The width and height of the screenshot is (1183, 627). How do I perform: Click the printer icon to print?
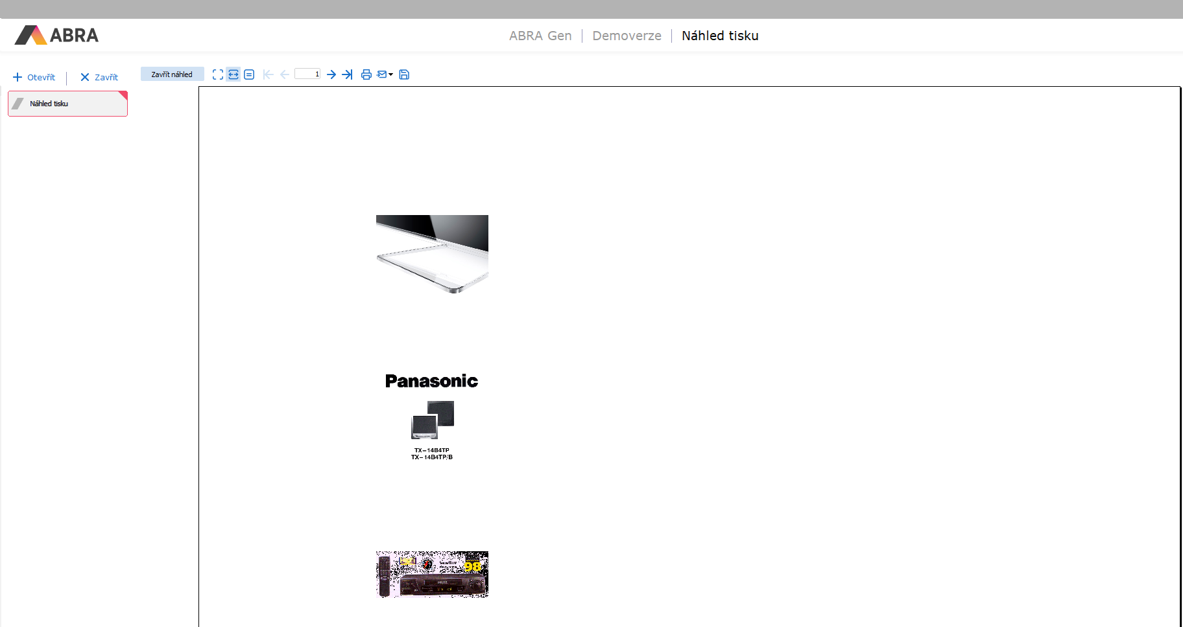pyautogui.click(x=366, y=74)
